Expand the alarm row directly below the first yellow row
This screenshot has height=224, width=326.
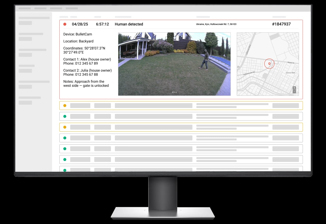pyautogui.click(x=181, y=116)
